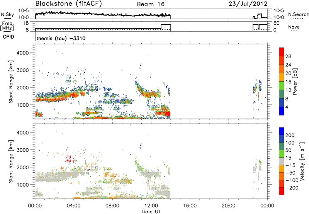Click the 'N.Sky' legend label
Image resolution: width=309 pixels, height=214 pixels.
(7, 14)
